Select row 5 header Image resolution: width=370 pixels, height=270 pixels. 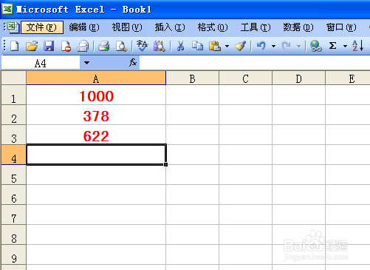(13, 175)
